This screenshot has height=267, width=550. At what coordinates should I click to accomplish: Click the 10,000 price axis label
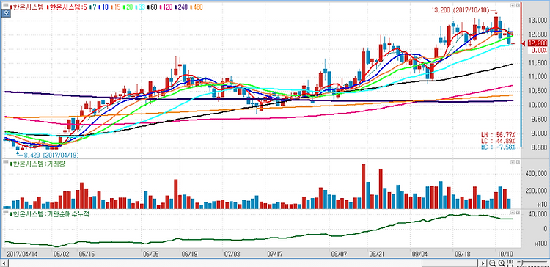[538, 105]
